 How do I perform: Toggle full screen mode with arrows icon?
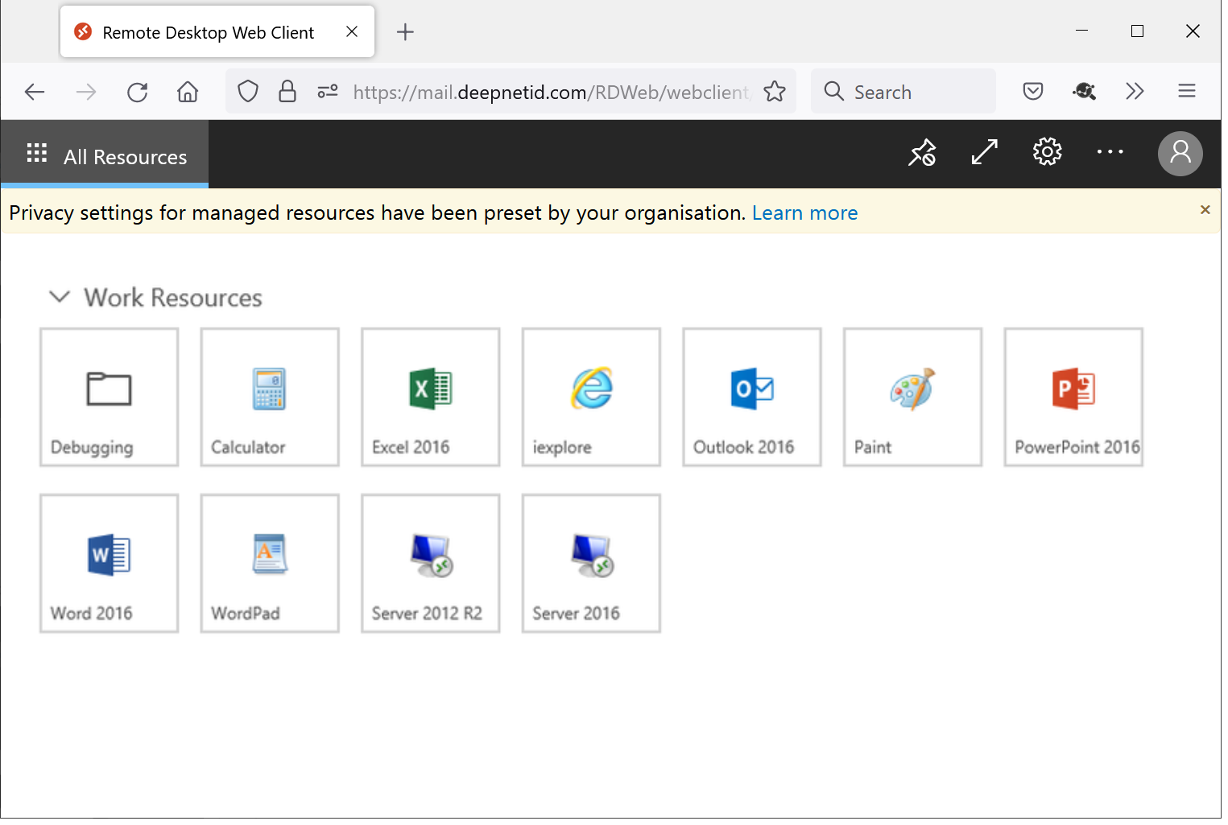[x=984, y=152]
